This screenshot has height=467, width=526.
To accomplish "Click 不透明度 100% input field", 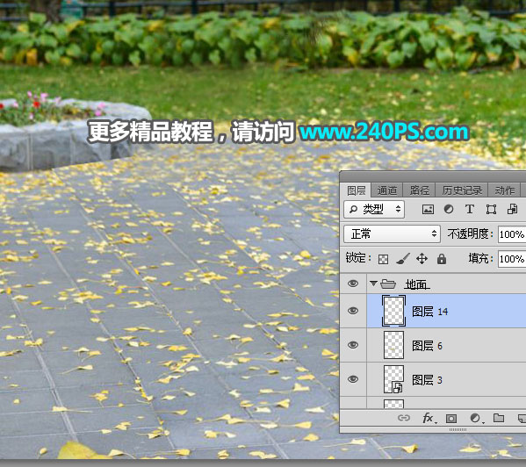I will point(512,234).
